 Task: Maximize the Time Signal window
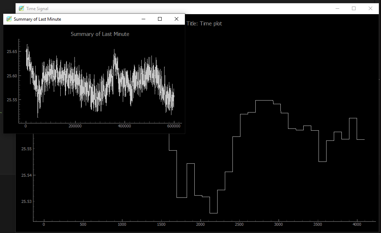(x=354, y=8)
